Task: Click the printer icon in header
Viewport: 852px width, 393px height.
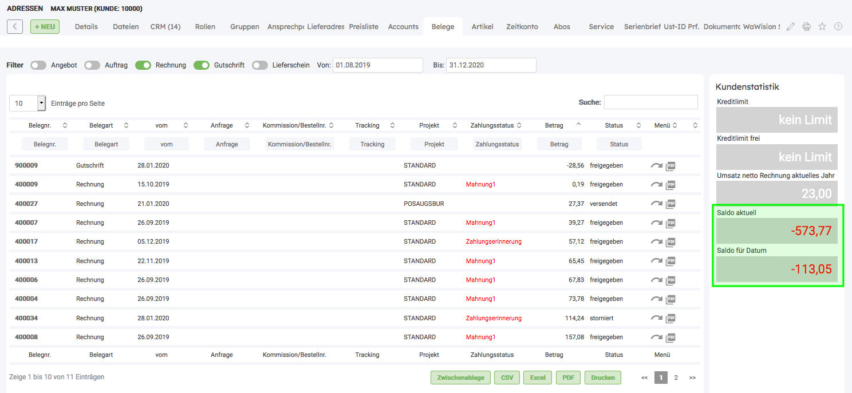Action: (x=806, y=26)
